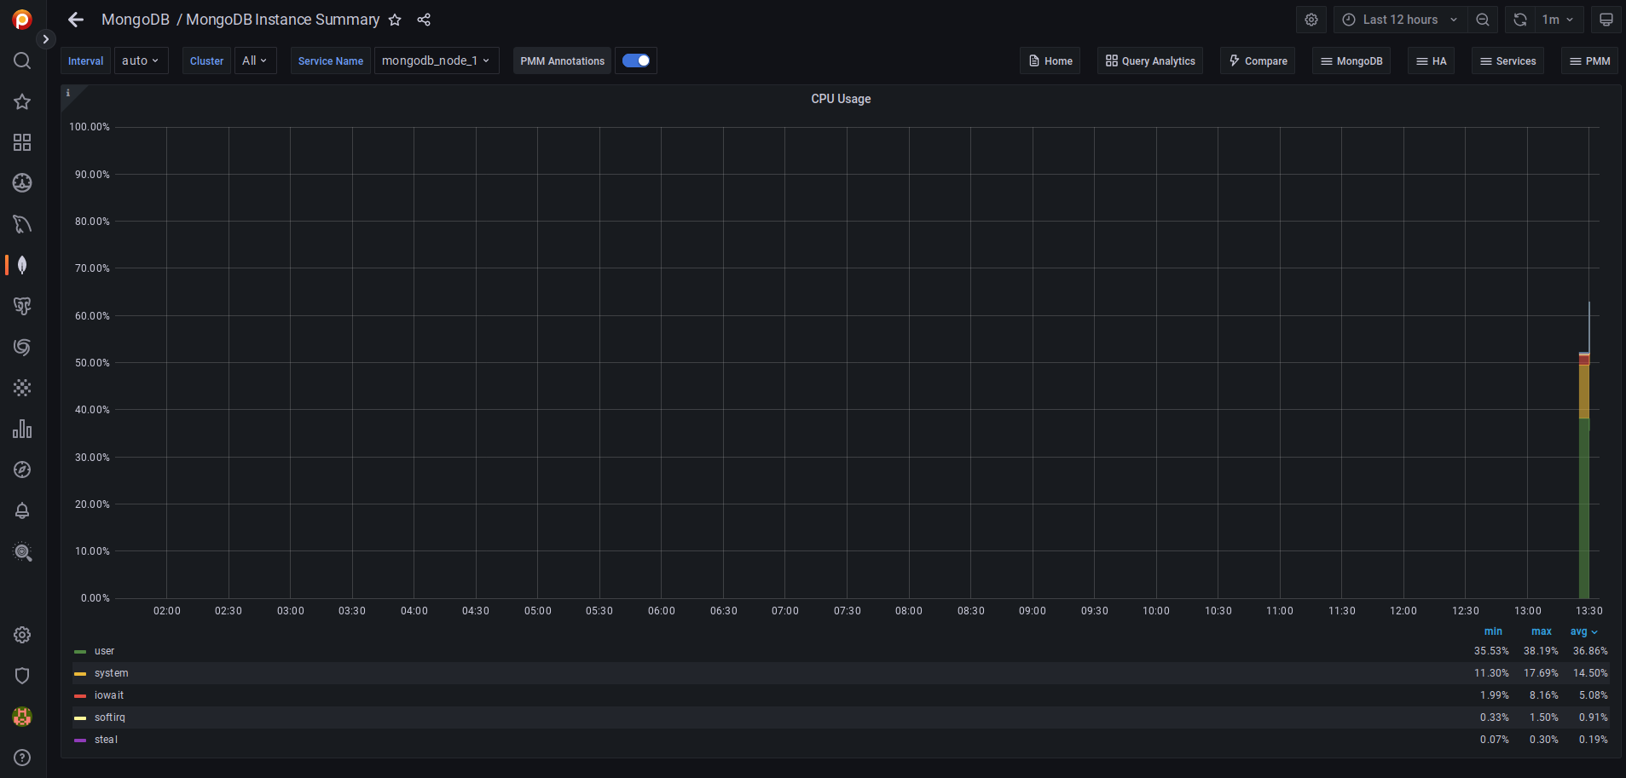This screenshot has height=778, width=1626.
Task: Select the system series in the CPU legend
Action: pos(111,673)
